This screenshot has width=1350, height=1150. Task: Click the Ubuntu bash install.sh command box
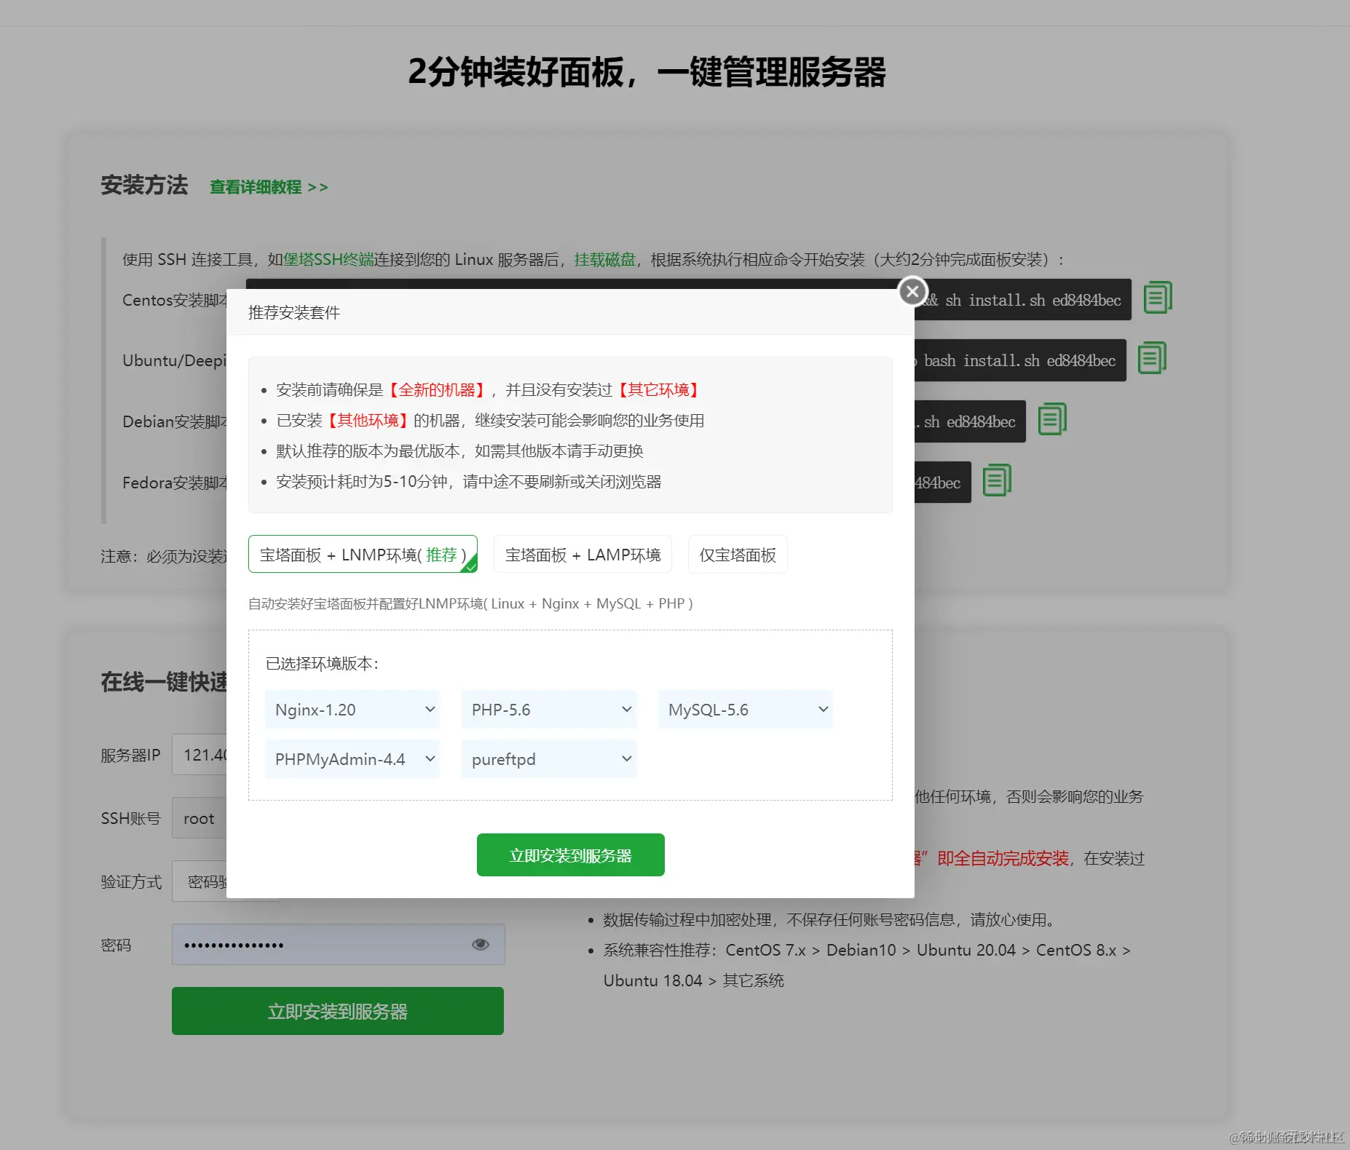point(1020,360)
